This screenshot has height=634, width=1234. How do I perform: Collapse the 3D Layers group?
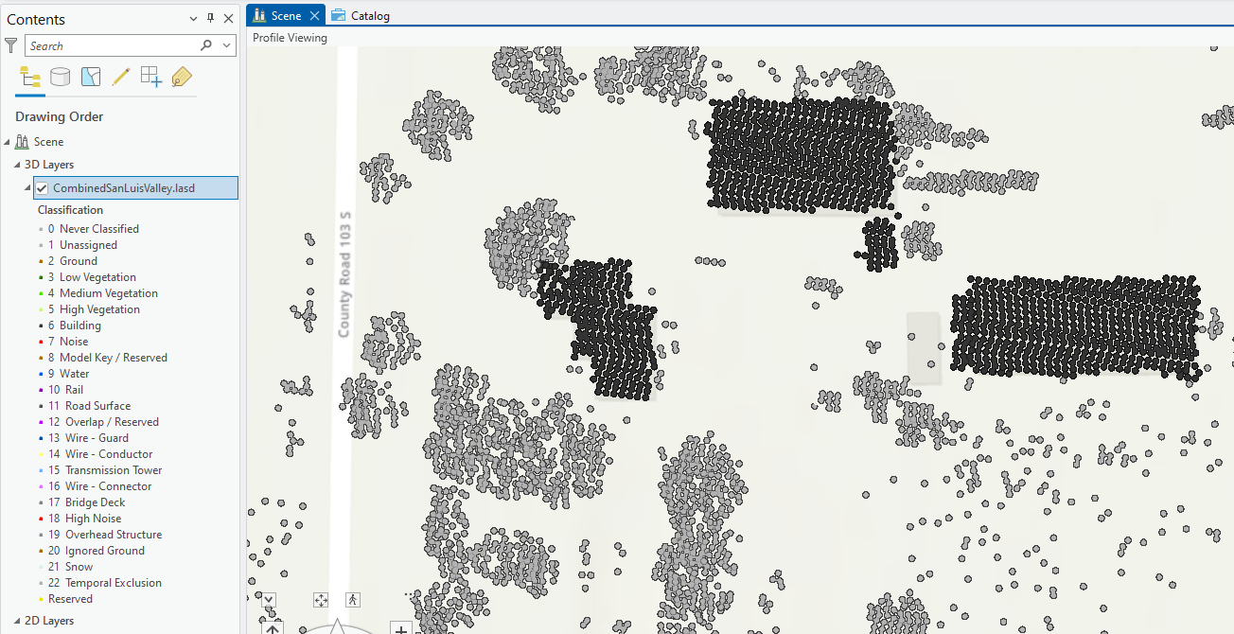(17, 165)
